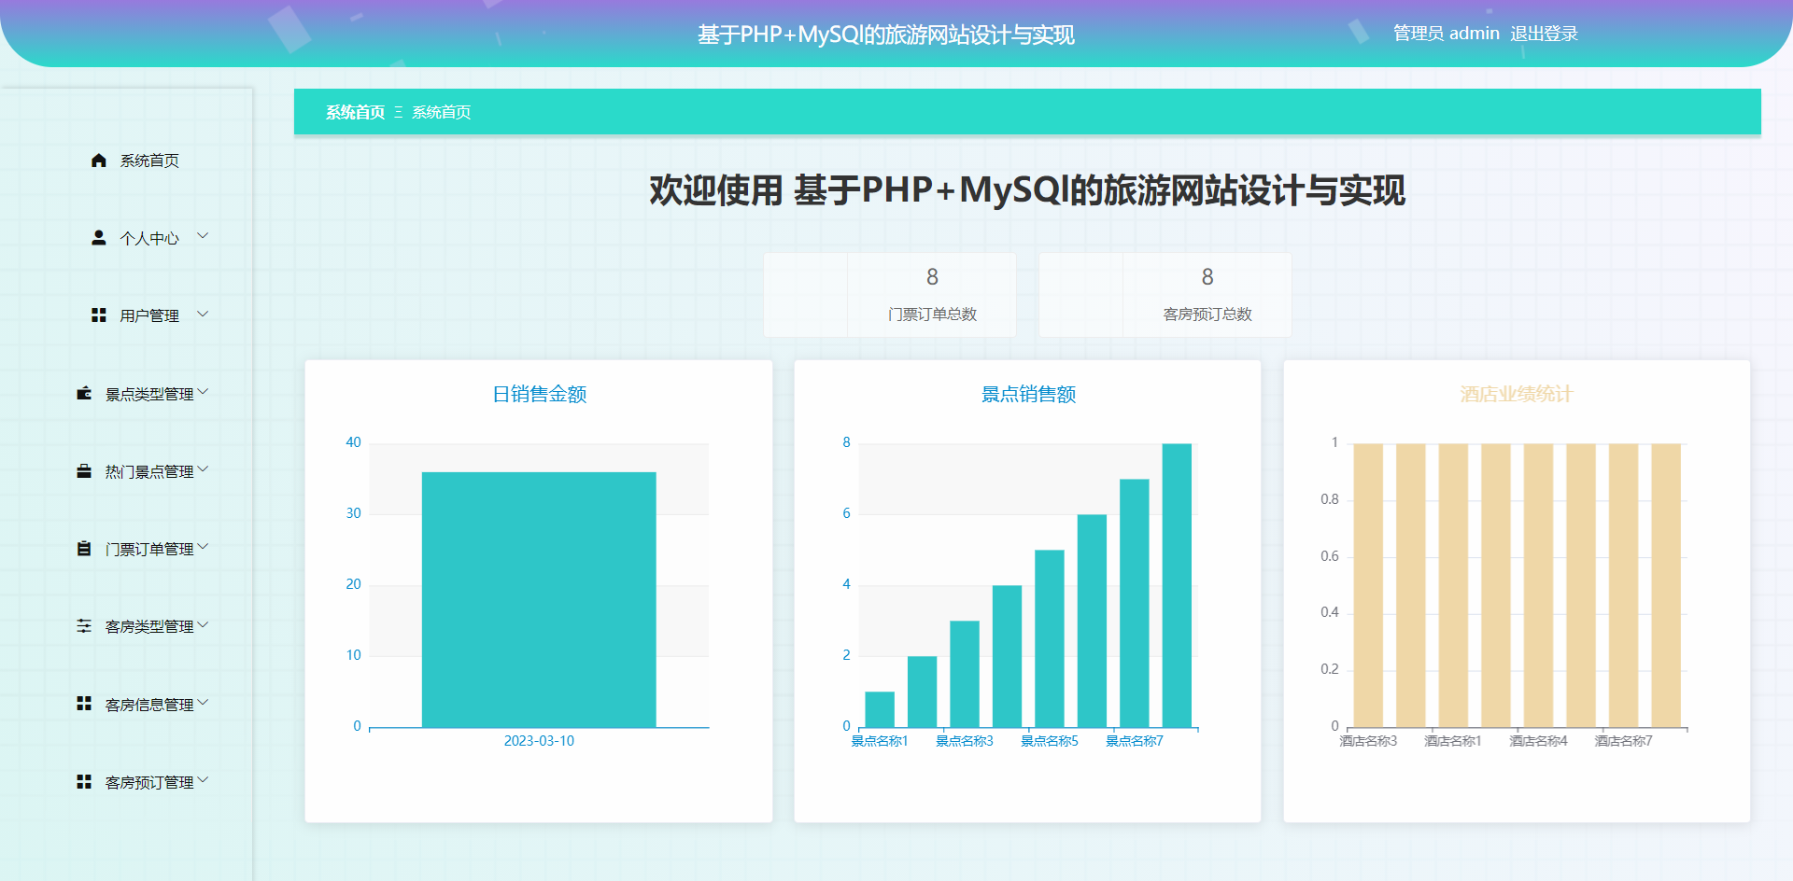The height and width of the screenshot is (881, 1793).
Task: Click the 酒店名称3 bar in 酒店业绩统计
Action: click(1368, 585)
